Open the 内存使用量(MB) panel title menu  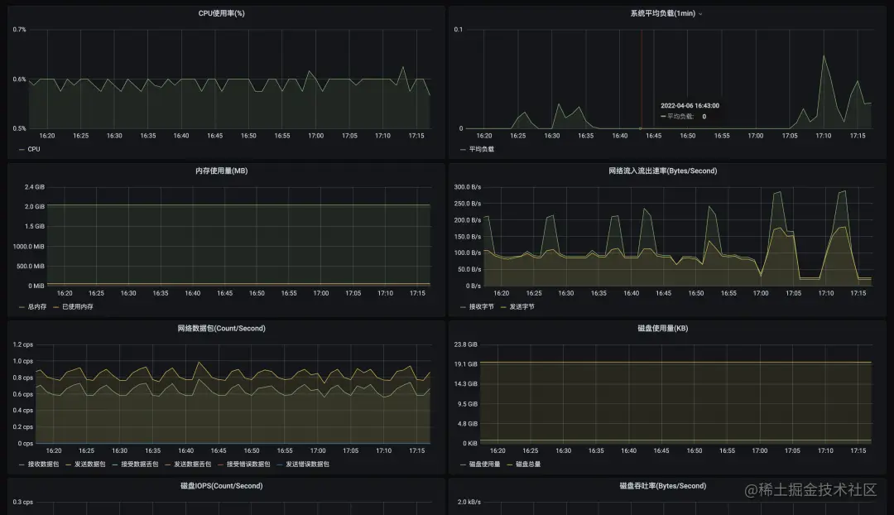pyautogui.click(x=221, y=171)
